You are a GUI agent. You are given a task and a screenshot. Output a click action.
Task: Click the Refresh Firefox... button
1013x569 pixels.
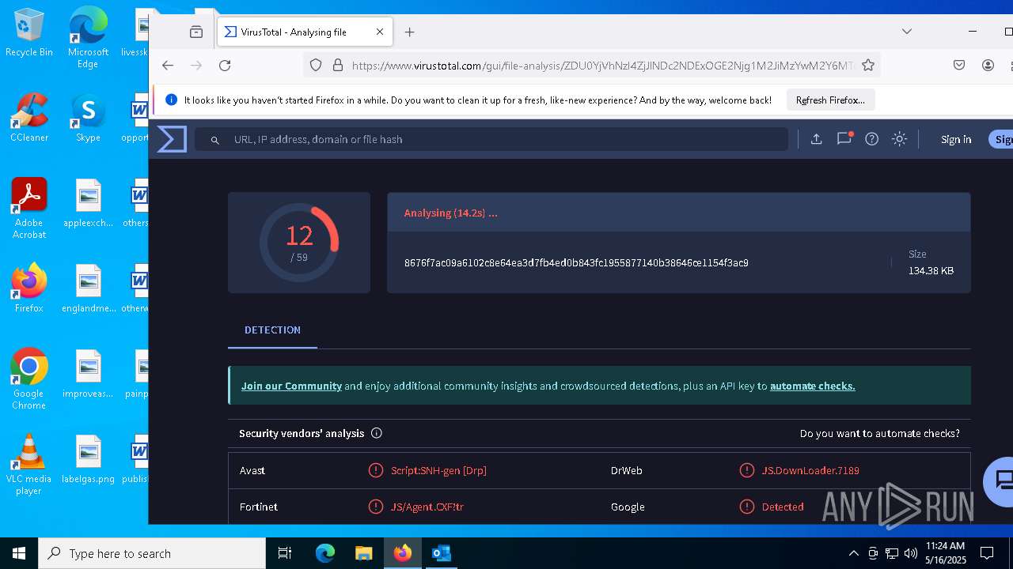[x=830, y=100]
